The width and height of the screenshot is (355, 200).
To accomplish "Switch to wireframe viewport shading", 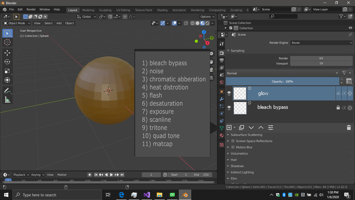I will pos(193,23).
